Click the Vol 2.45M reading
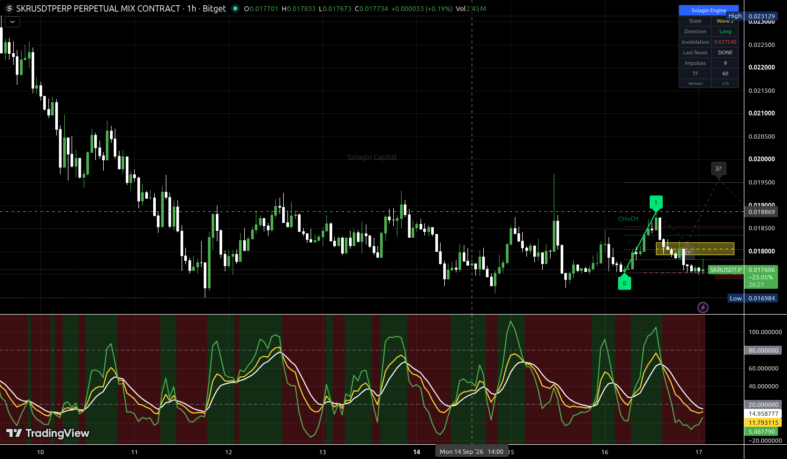Screen dimensions: 787x459 (471, 8)
